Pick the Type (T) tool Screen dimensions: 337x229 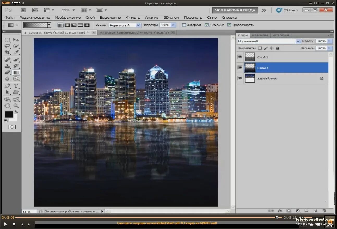coord(16,86)
